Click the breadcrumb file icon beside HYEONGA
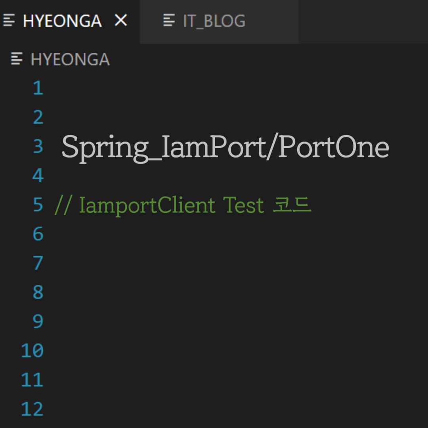 point(17,59)
